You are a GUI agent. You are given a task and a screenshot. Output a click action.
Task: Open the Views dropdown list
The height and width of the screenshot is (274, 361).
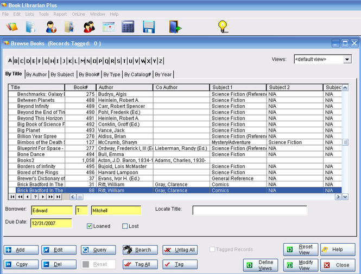(347, 60)
